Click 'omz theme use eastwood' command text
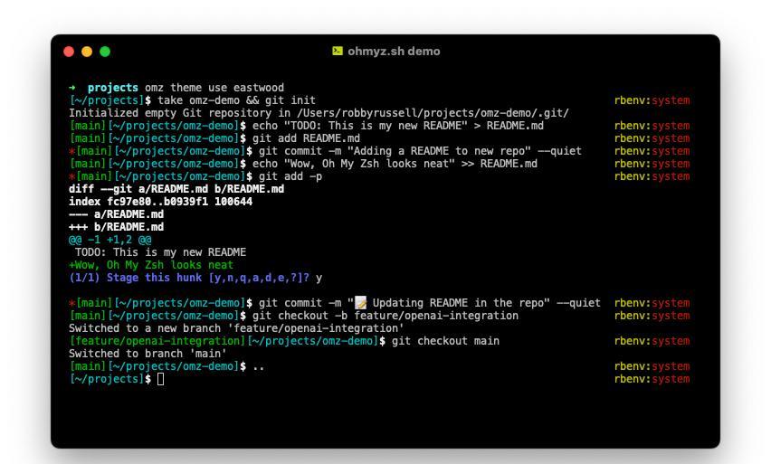This screenshot has height=464, width=771. tap(214, 88)
